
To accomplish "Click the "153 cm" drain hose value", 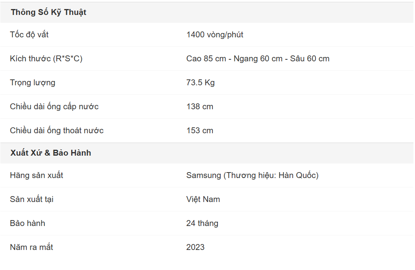I will click(199, 130).
